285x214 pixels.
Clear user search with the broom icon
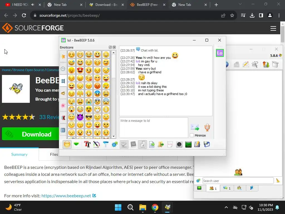pyautogui.click(x=278, y=181)
